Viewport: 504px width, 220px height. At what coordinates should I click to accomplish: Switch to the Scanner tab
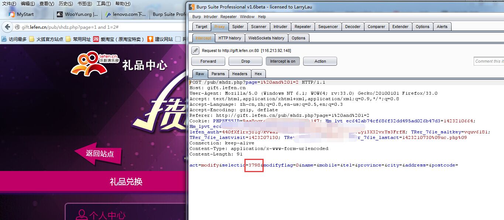[258, 27]
